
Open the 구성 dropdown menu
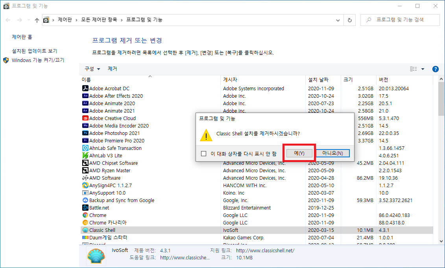pyautogui.click(x=92, y=69)
